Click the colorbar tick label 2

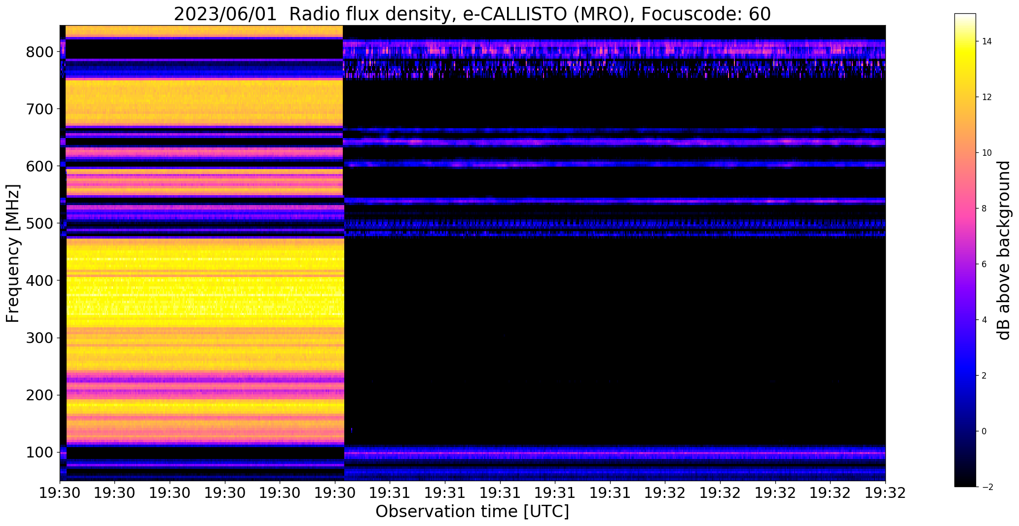tap(984, 376)
